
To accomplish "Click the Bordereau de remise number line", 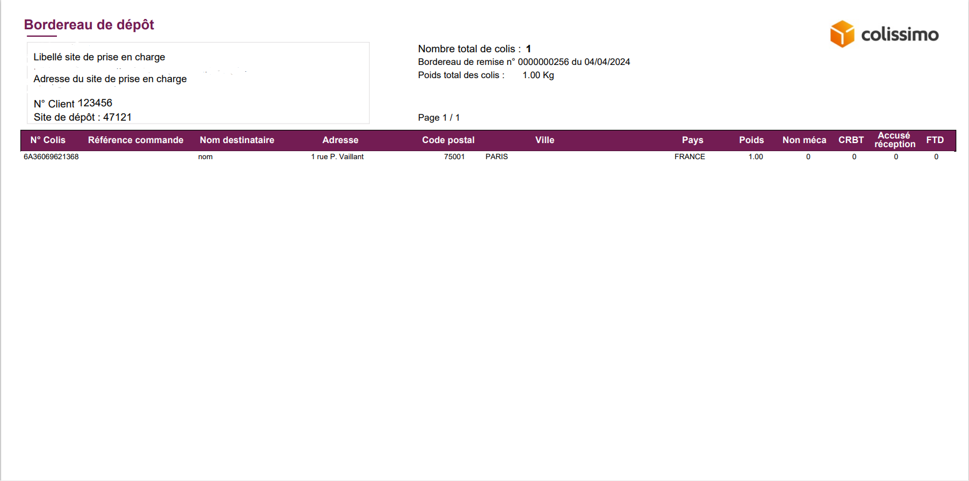I will click(x=524, y=62).
